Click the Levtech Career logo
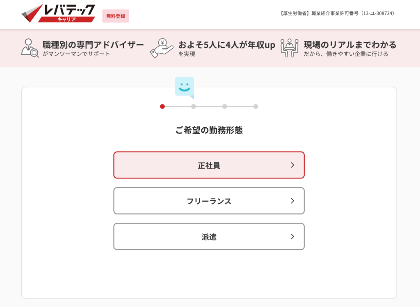 (58, 13)
